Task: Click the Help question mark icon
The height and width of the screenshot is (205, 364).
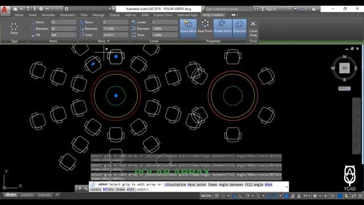Action: 314,9
